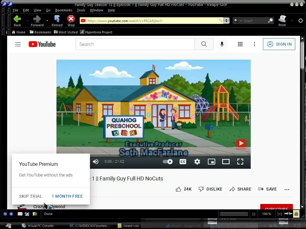306x229 pixels.
Task: Click the DISLIKE button
Action: click(210, 189)
